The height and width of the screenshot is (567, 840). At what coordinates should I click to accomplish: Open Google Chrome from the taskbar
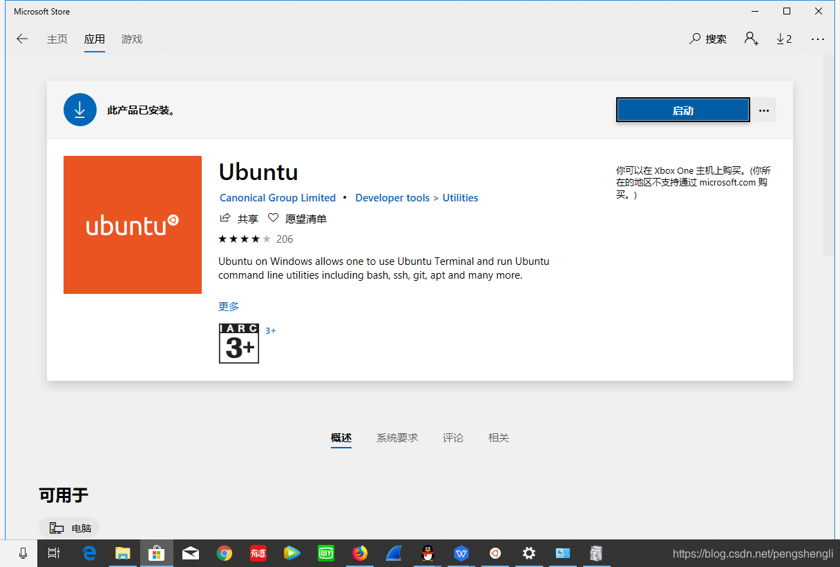click(225, 553)
